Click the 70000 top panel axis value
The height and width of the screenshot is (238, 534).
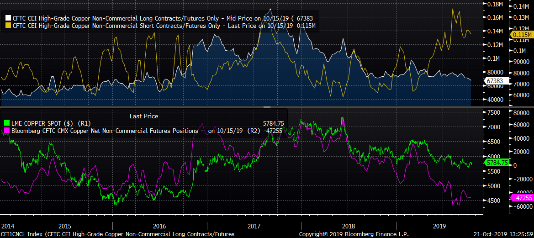click(x=521, y=84)
